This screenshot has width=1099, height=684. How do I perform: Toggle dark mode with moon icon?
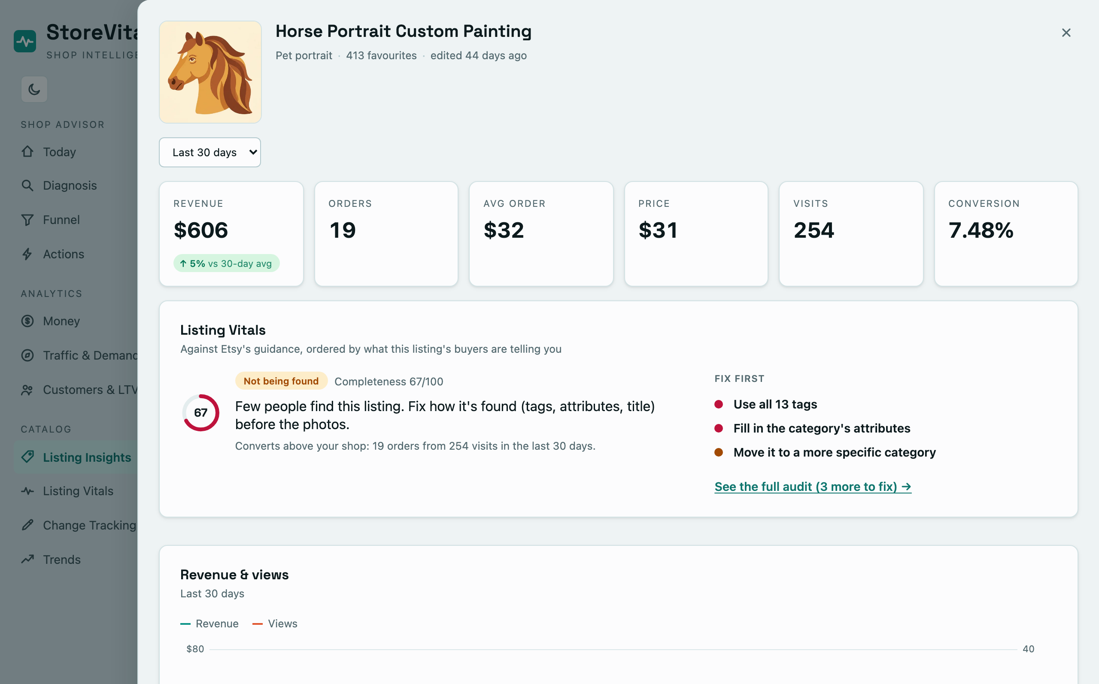34,89
